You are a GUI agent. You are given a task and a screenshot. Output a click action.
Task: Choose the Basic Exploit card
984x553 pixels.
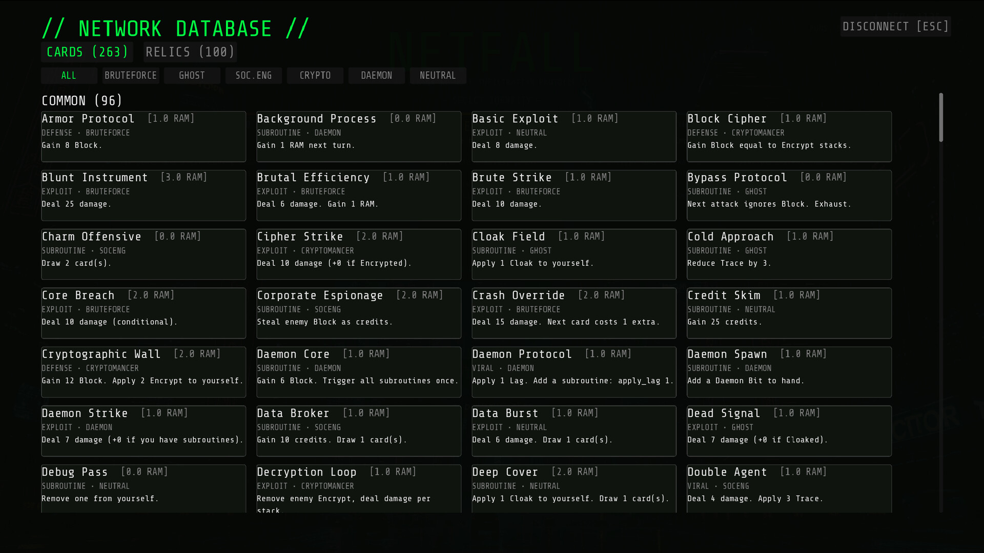tap(574, 137)
